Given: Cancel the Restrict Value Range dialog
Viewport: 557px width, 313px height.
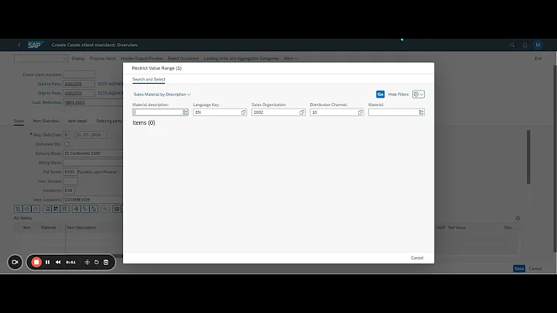Looking at the screenshot, I should tap(417, 258).
